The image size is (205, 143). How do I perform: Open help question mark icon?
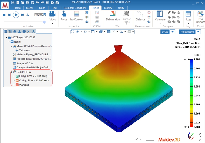(52, 2)
